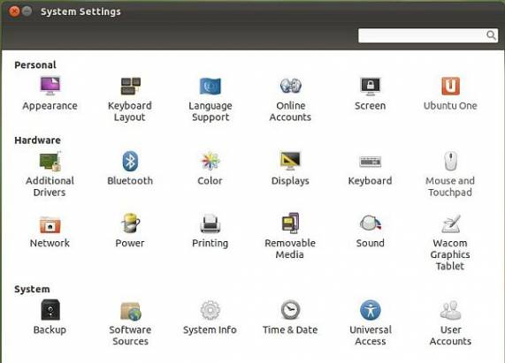Open Wacom Graphics Tablet settings
The image size is (505, 363).
point(450,242)
